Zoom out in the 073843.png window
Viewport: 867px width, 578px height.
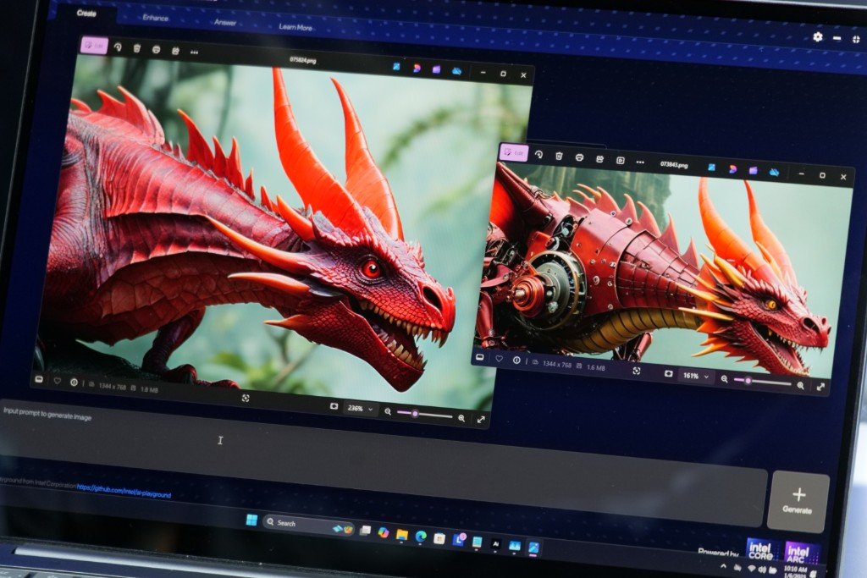[x=725, y=378]
